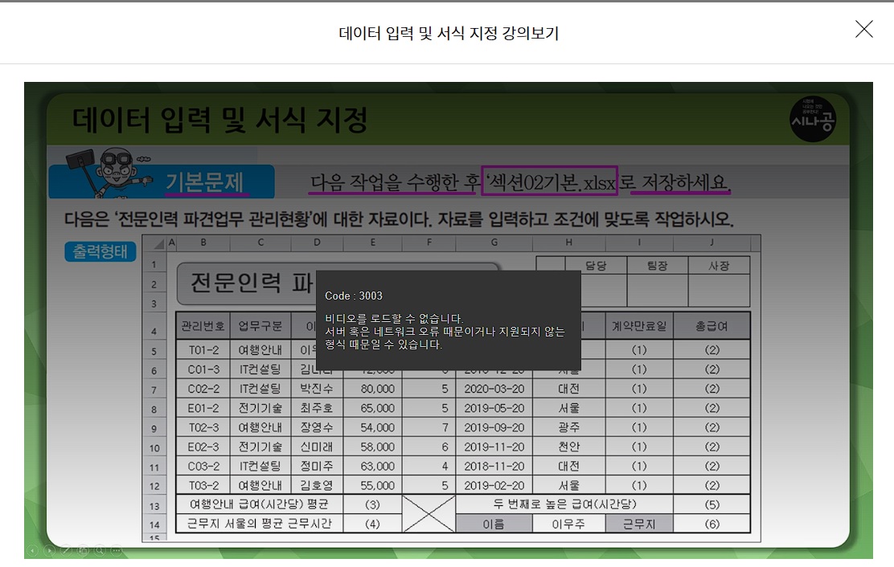The image size is (894, 567).
Task: Click the magnifier zoom icon
Action: (x=100, y=550)
